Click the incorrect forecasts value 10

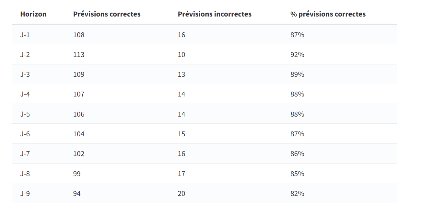pos(182,55)
